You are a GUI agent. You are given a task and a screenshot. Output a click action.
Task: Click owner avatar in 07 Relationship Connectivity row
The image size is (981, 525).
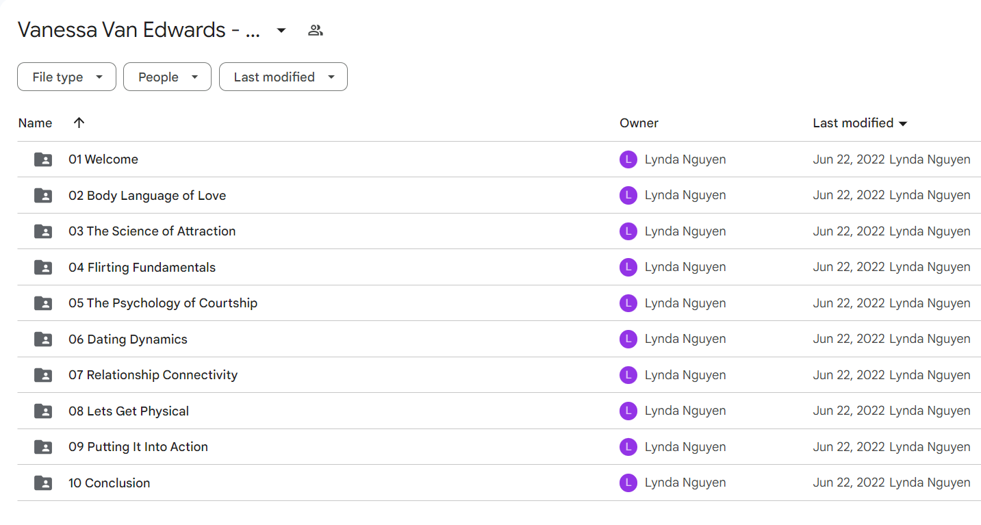click(628, 375)
